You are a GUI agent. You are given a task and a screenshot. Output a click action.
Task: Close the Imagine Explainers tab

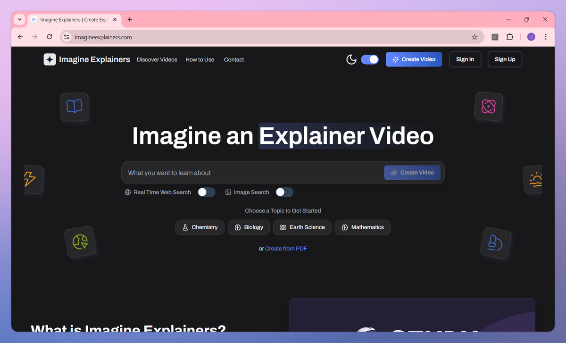[x=116, y=19]
